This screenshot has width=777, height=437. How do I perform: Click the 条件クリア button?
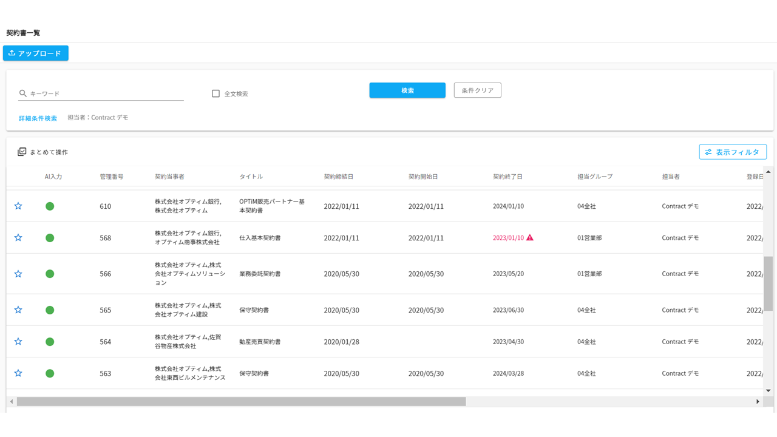click(477, 90)
